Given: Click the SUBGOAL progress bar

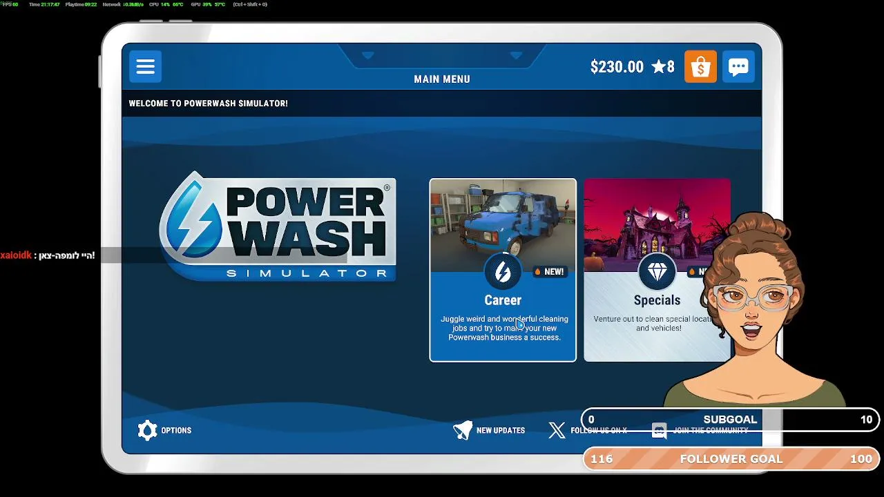Looking at the screenshot, I should 730,419.
